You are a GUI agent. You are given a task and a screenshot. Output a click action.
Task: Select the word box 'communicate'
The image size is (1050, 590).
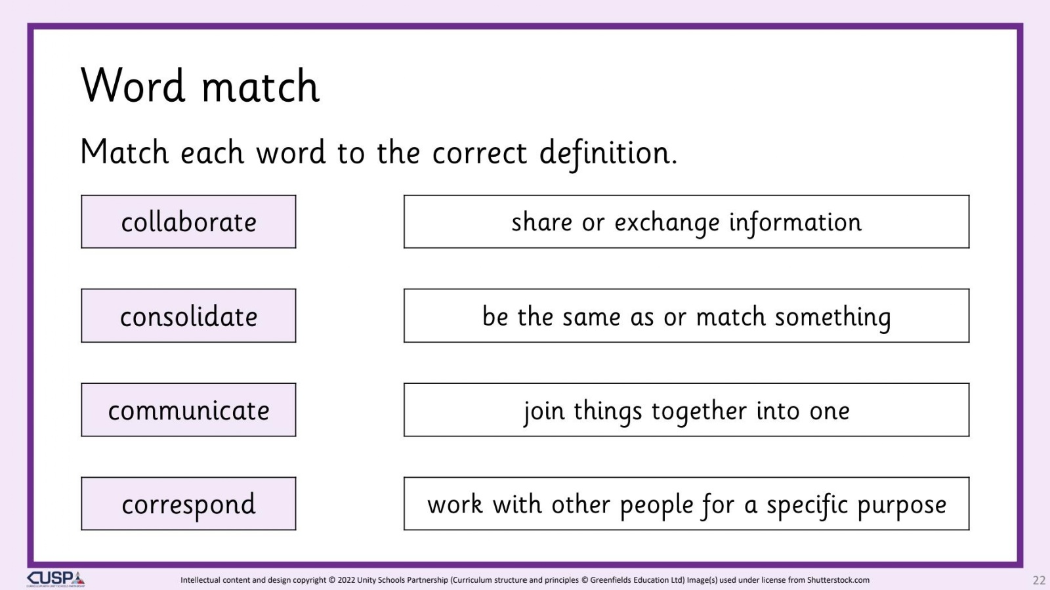(188, 410)
